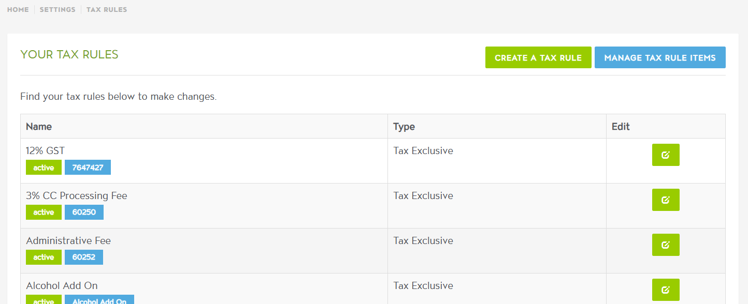Click active badge under 12% GST
Viewport: 748px width, 304px height.
[x=44, y=168]
